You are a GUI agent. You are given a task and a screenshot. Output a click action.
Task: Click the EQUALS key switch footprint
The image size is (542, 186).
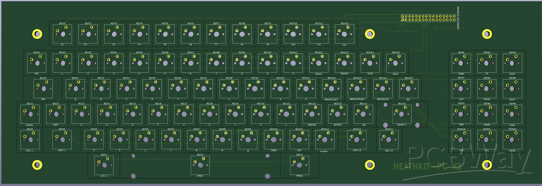[x=344, y=63]
